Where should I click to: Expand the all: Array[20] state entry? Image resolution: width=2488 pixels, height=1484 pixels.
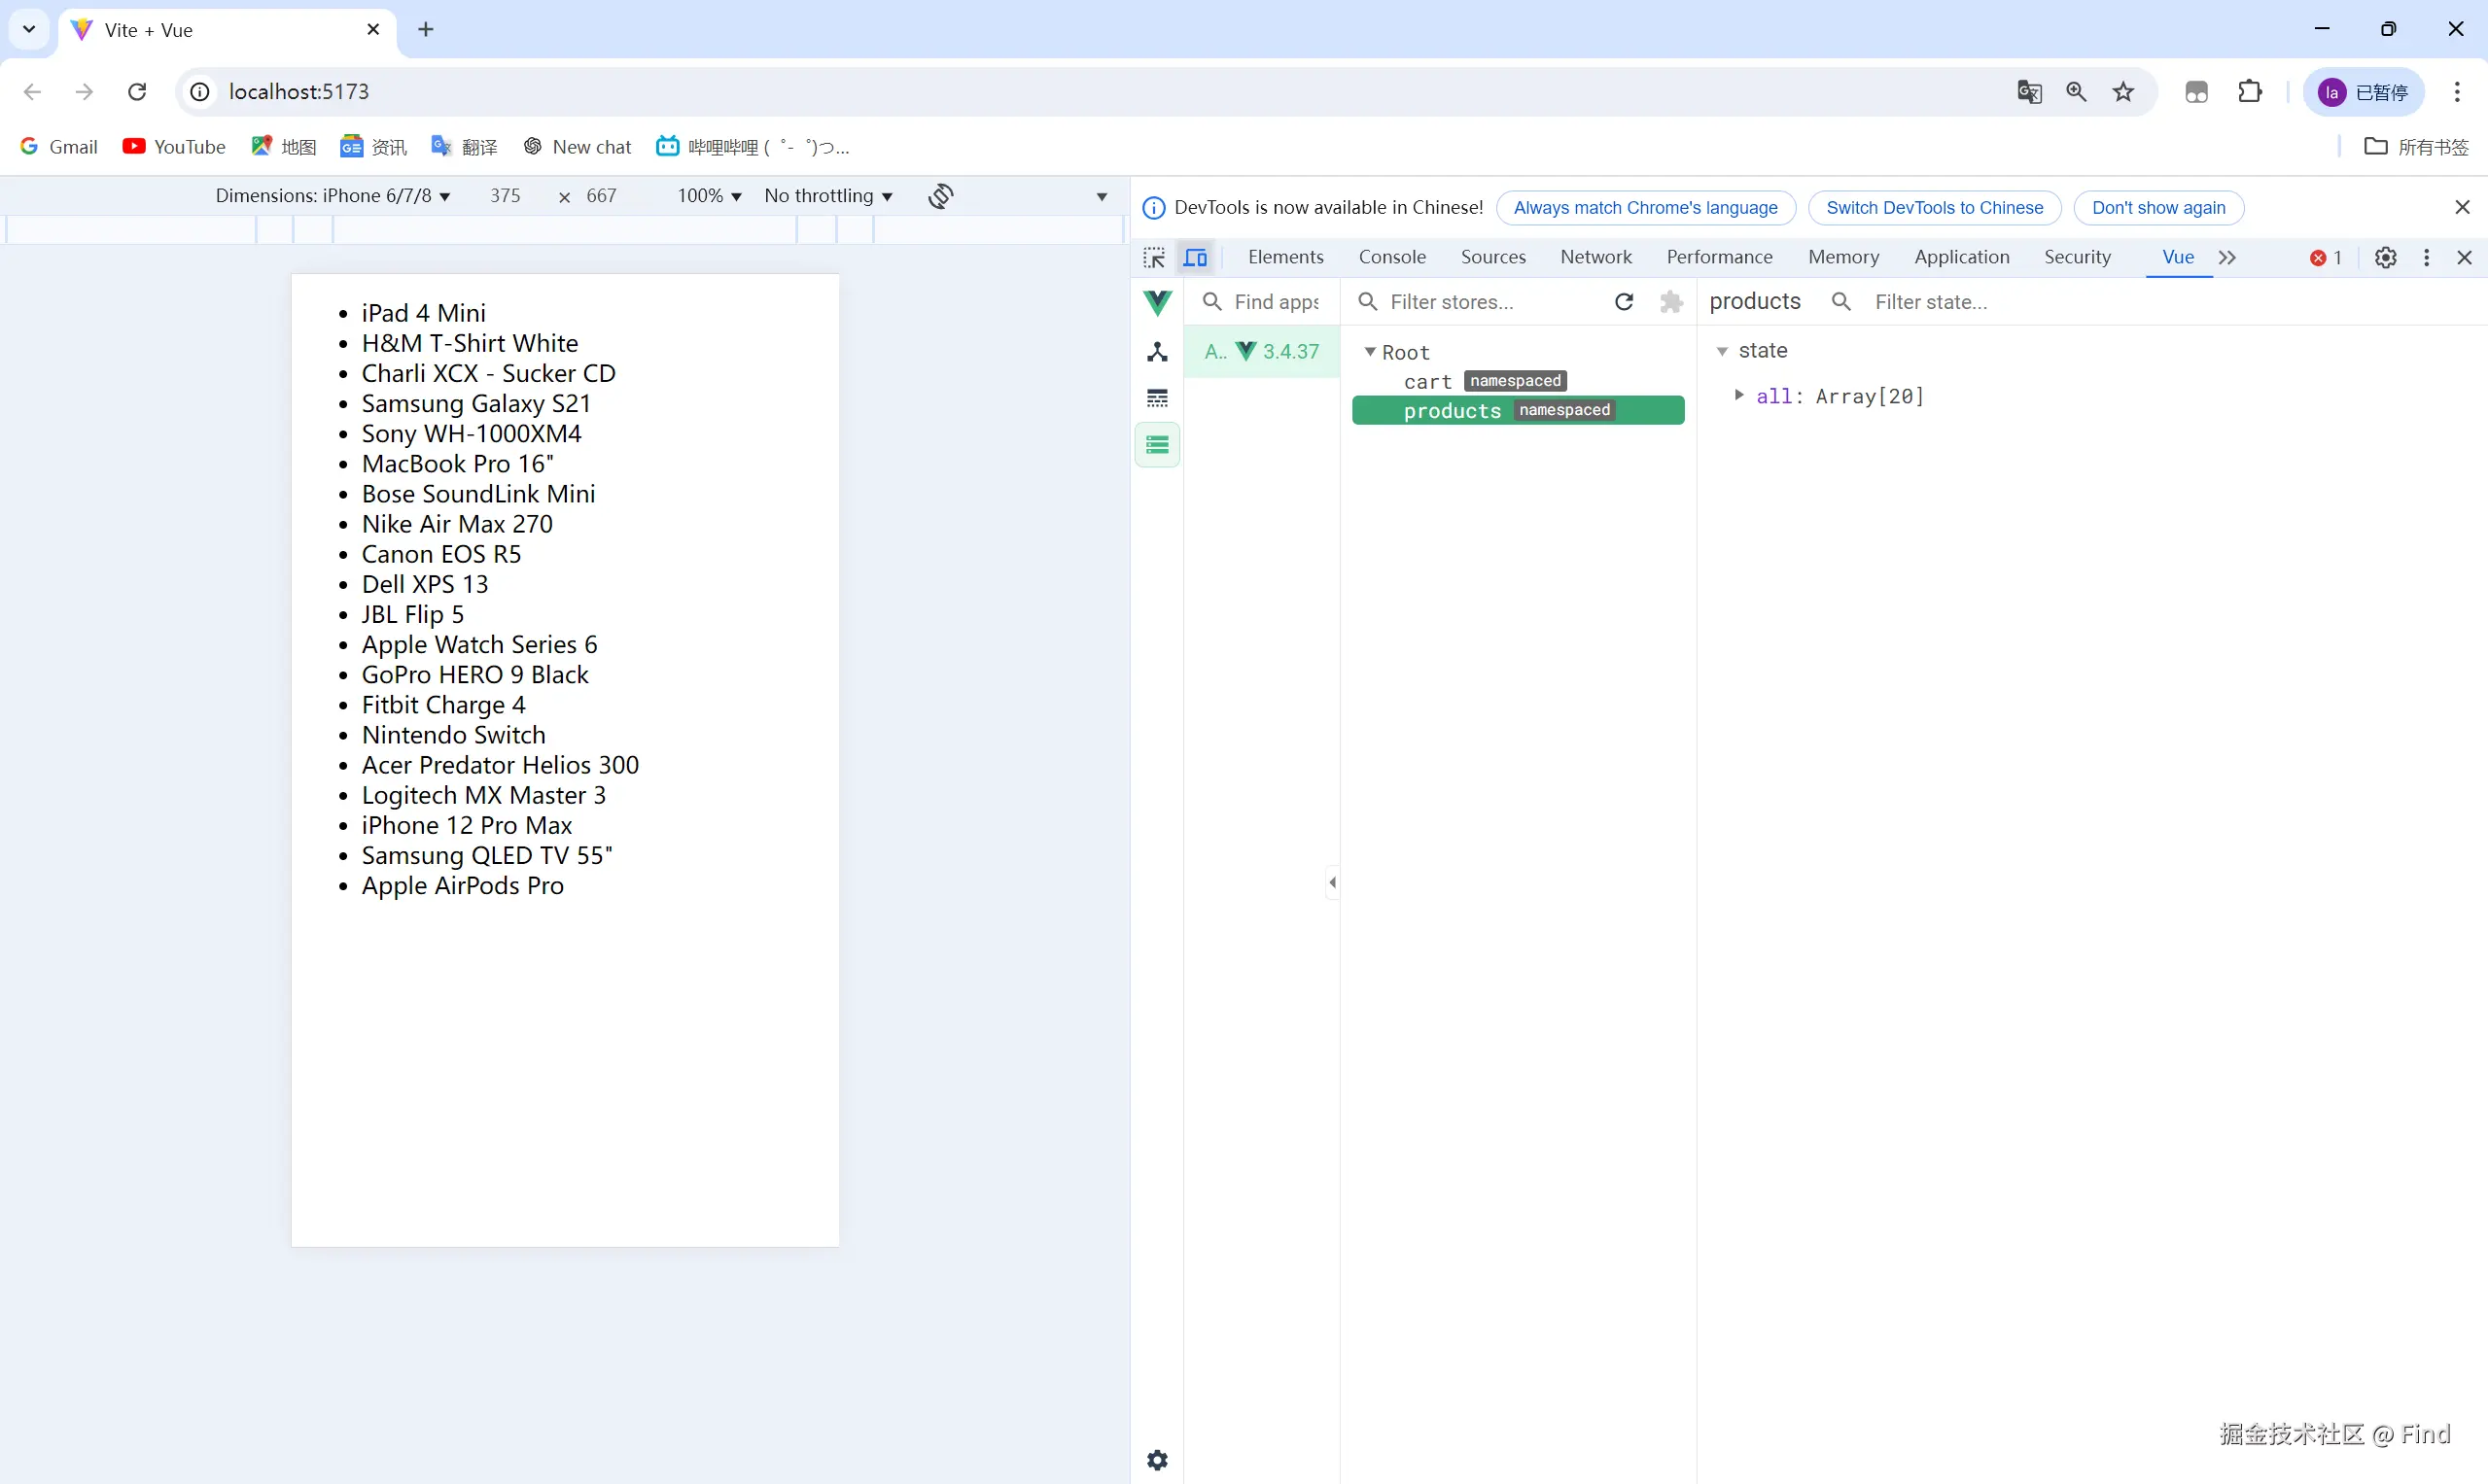(x=1738, y=396)
